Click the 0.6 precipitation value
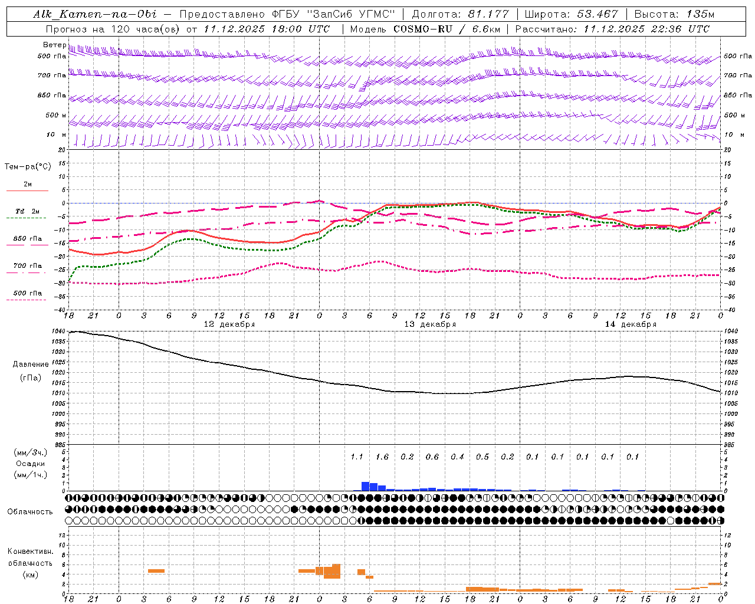Viewport: 755px width, 604px height. [432, 457]
